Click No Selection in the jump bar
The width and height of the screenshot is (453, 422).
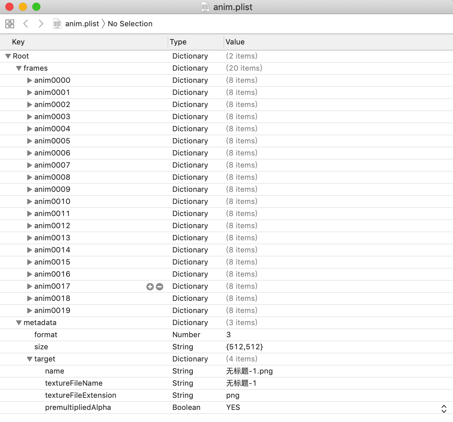(130, 24)
